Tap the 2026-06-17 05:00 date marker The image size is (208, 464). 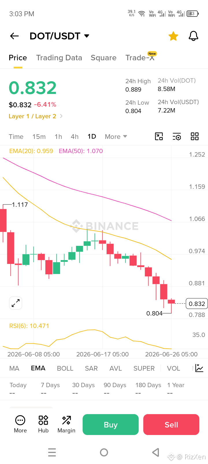(103, 354)
